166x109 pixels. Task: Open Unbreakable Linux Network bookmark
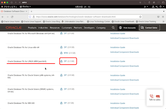pyautogui.click(x=73, y=22)
